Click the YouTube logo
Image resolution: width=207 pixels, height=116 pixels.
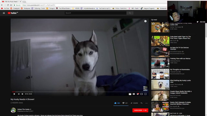(x=13, y=13)
